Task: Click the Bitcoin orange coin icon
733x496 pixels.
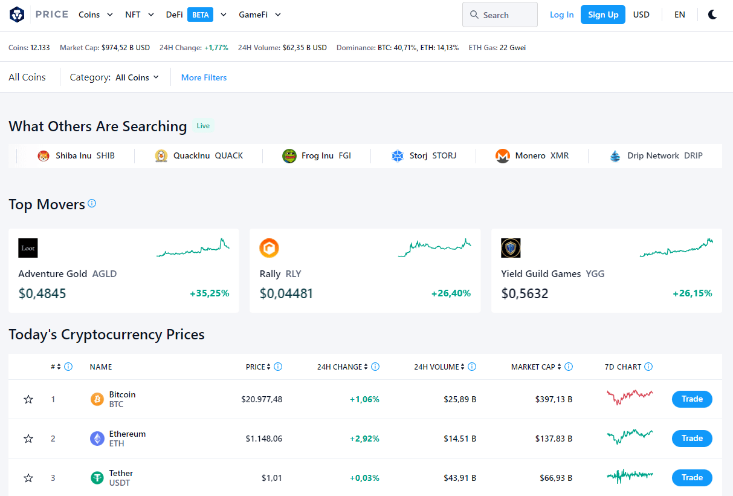Action: [97, 399]
